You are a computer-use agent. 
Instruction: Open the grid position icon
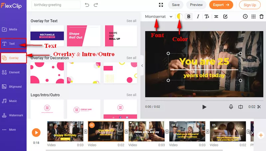(253, 16)
